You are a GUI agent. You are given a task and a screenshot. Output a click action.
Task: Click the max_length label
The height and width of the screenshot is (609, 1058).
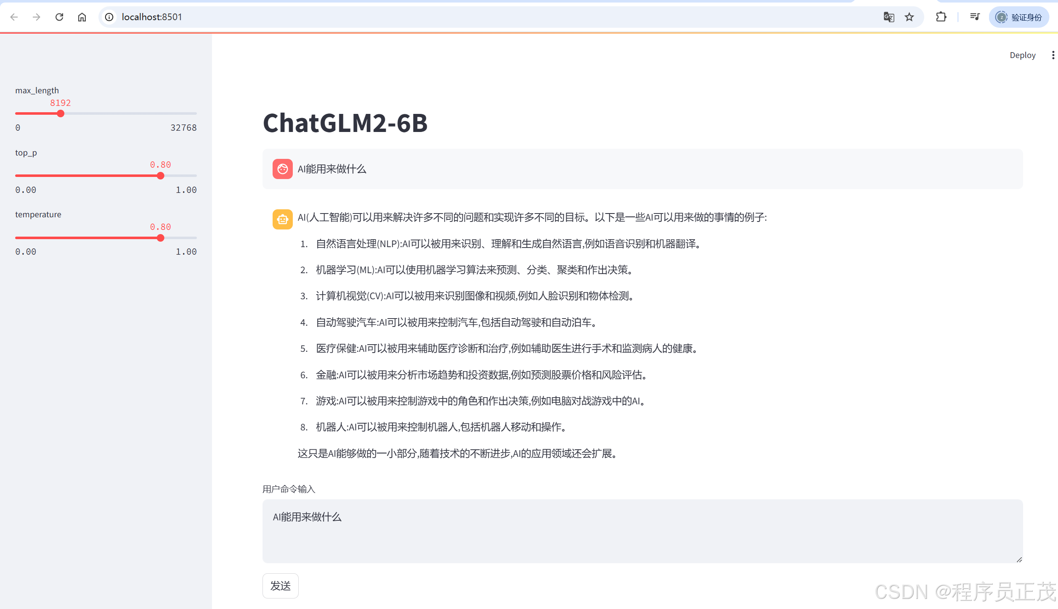37,91
